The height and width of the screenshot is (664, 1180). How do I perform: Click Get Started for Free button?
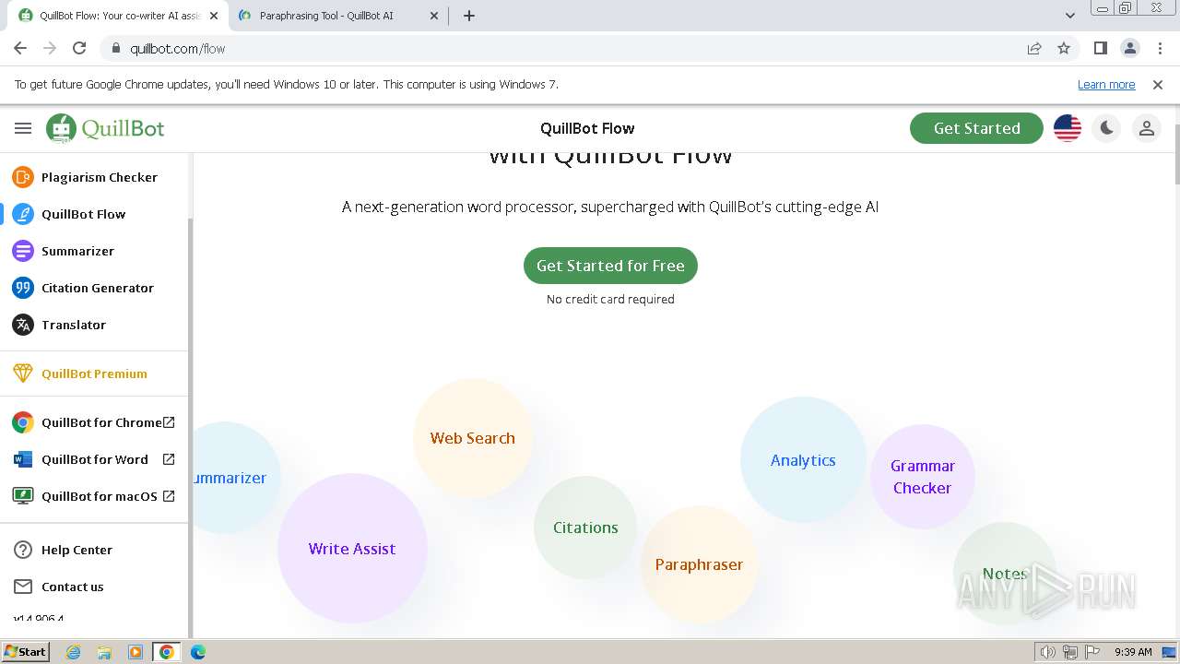pyautogui.click(x=610, y=266)
